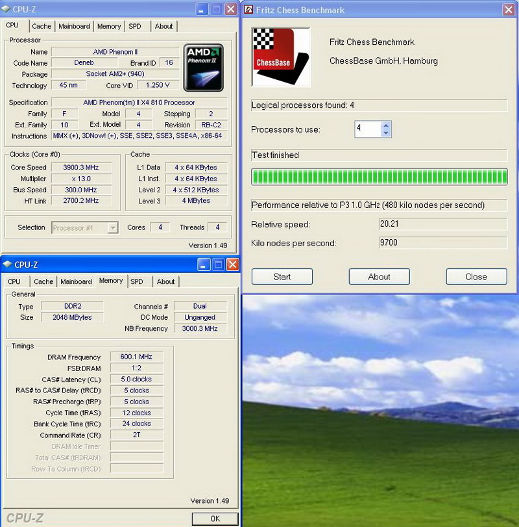Image resolution: width=519 pixels, height=527 pixels.
Task: Open SPD tab in top CPU-Z window
Action: coord(135,26)
